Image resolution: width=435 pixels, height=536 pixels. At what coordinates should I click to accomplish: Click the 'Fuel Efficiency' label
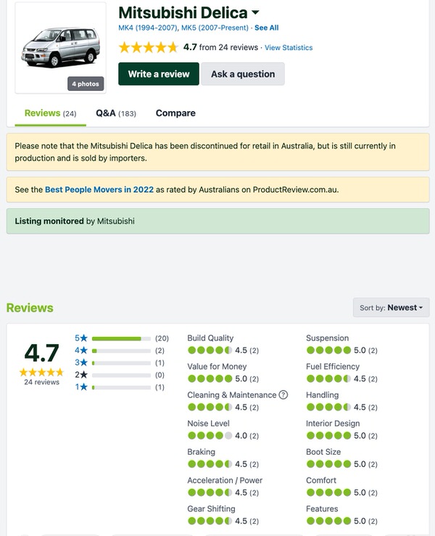point(333,367)
